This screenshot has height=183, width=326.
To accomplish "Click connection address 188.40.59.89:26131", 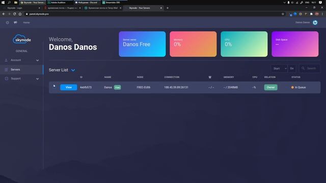I will click(x=176, y=87).
